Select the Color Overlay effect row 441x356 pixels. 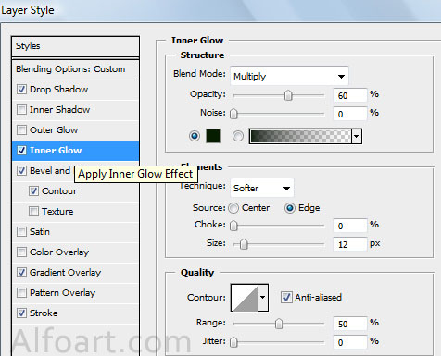click(x=75, y=252)
